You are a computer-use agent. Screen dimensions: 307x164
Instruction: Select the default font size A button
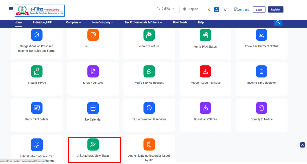(217, 10)
